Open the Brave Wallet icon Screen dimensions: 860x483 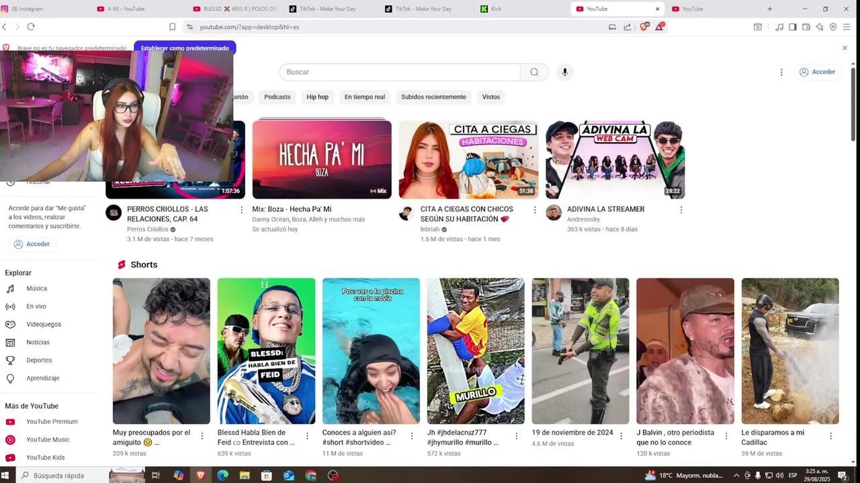coord(806,27)
